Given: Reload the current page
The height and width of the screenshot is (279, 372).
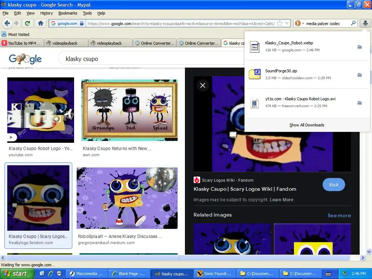Looking at the screenshot, I should [x=28, y=23].
